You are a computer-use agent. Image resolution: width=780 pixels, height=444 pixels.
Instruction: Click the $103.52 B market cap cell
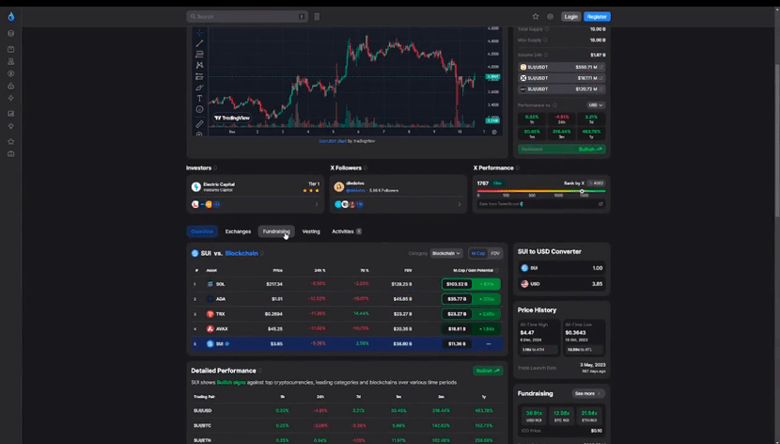tap(457, 284)
